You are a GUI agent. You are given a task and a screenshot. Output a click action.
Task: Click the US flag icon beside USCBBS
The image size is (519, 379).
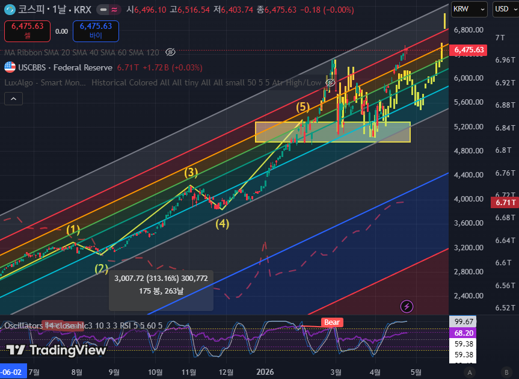coord(10,67)
